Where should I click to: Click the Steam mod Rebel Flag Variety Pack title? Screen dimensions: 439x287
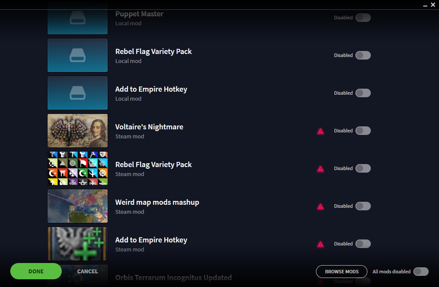[x=153, y=165]
